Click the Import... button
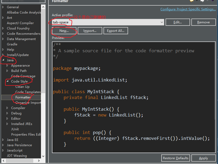Image resolution: width=218 pixels, height=164 pixels. [x=90, y=31]
